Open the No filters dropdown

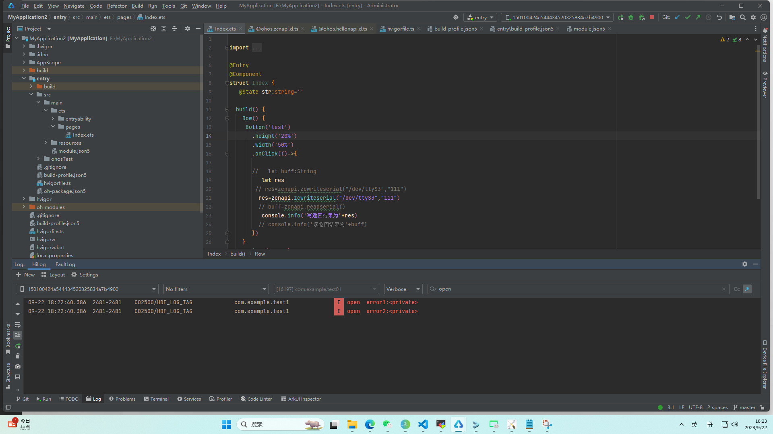[216, 289]
